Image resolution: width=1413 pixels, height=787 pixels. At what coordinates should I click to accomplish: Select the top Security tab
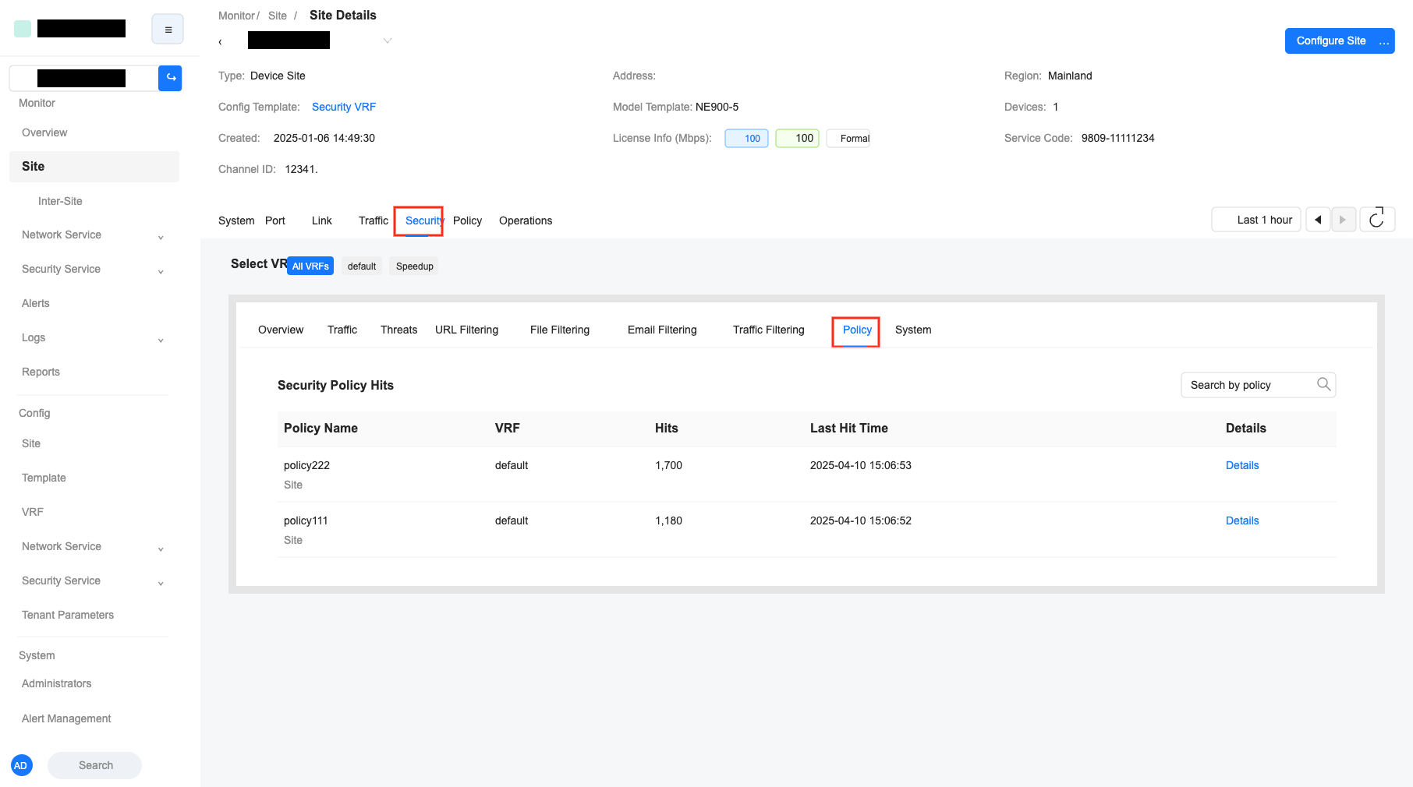(x=424, y=221)
